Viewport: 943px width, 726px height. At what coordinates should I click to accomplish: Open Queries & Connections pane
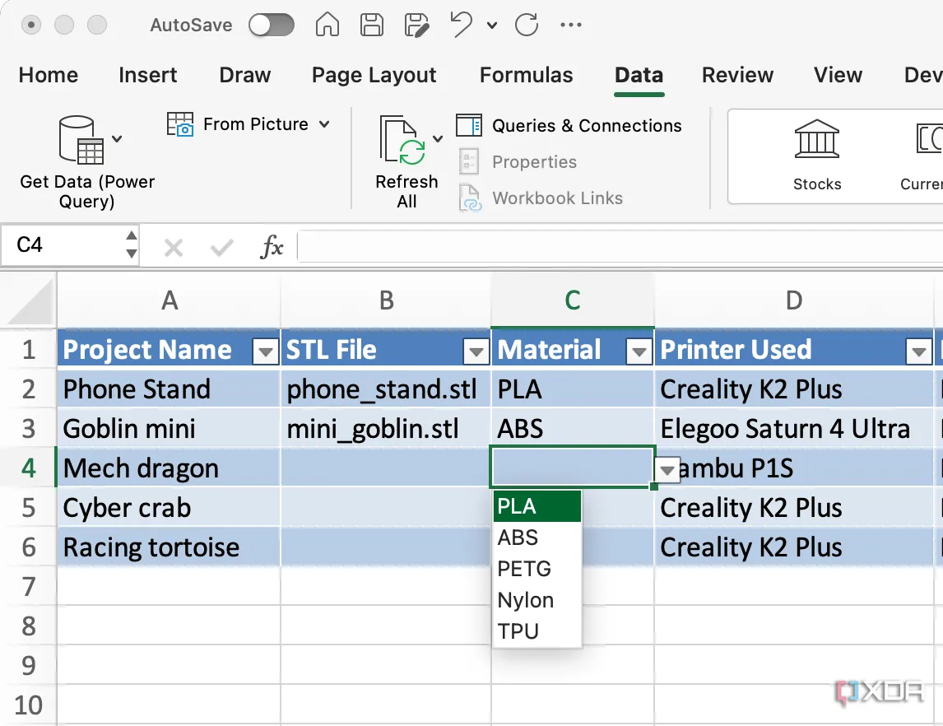tap(569, 125)
